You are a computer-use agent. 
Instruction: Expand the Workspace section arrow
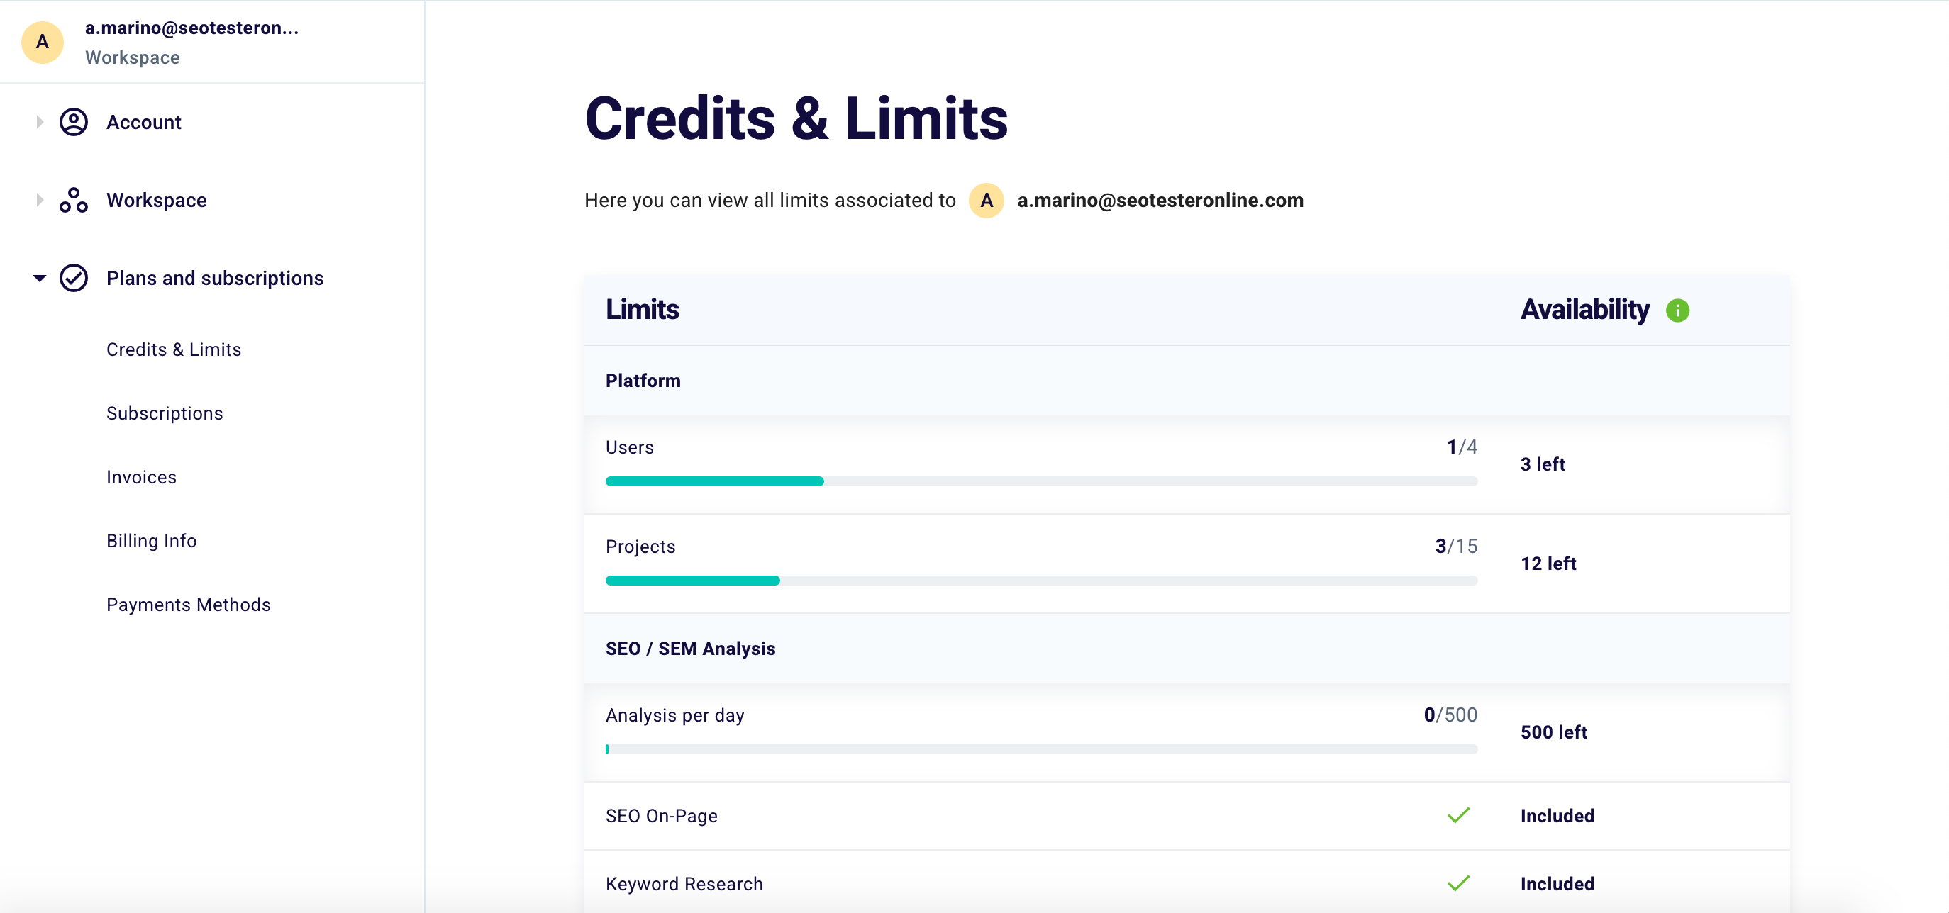pyautogui.click(x=39, y=200)
